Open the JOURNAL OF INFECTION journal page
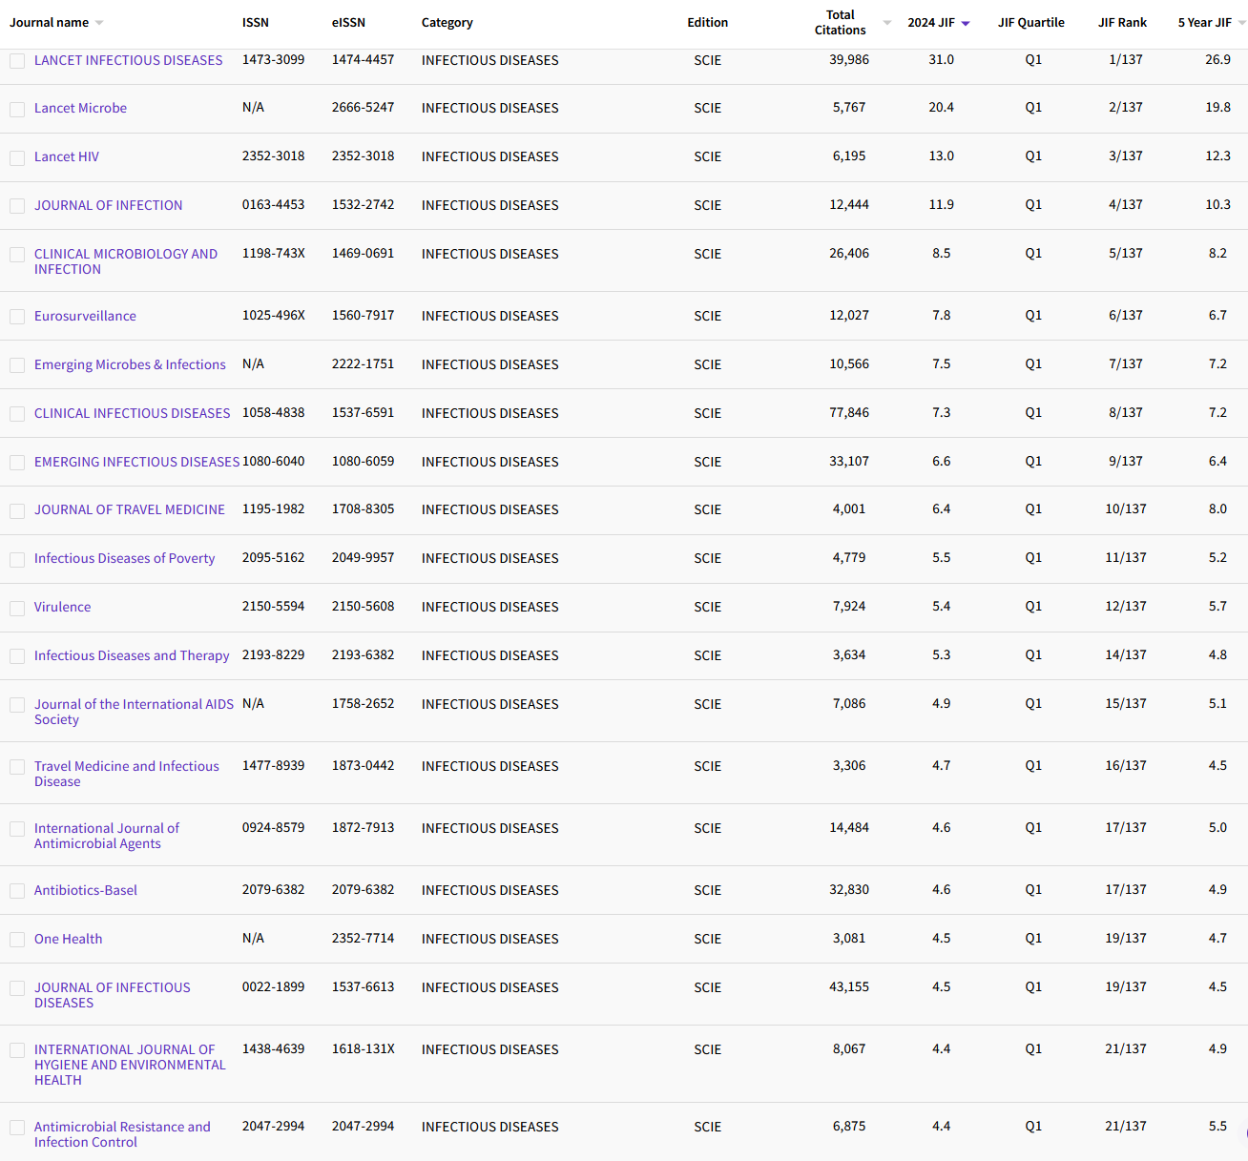This screenshot has width=1248, height=1161. tap(108, 205)
